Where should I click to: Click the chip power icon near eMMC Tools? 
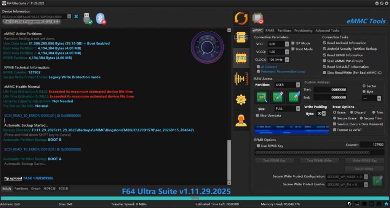point(258,18)
